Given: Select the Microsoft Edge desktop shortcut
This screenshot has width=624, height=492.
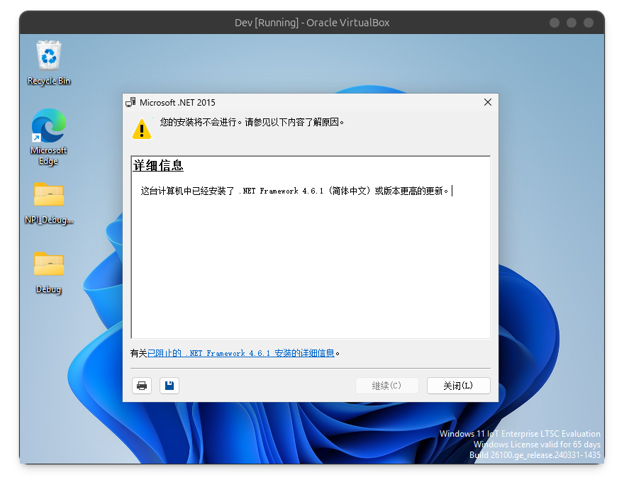Looking at the screenshot, I should click(48, 138).
